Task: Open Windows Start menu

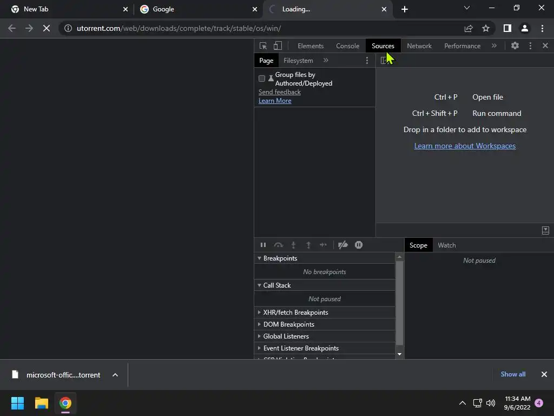Action: (17, 403)
